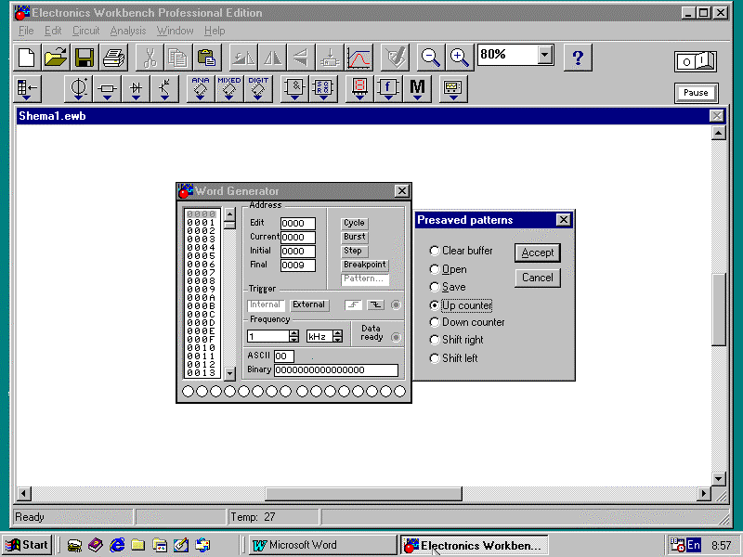Click the Rotate component icon
The image size is (743, 557).
click(x=243, y=58)
